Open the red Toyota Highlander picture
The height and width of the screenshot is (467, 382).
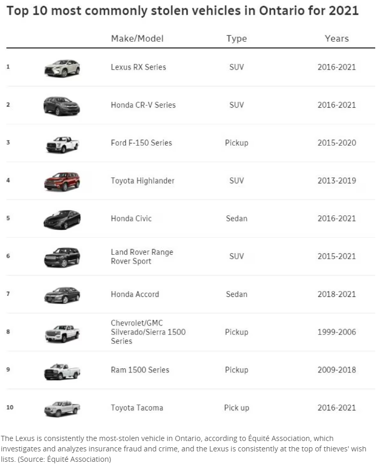62,181
